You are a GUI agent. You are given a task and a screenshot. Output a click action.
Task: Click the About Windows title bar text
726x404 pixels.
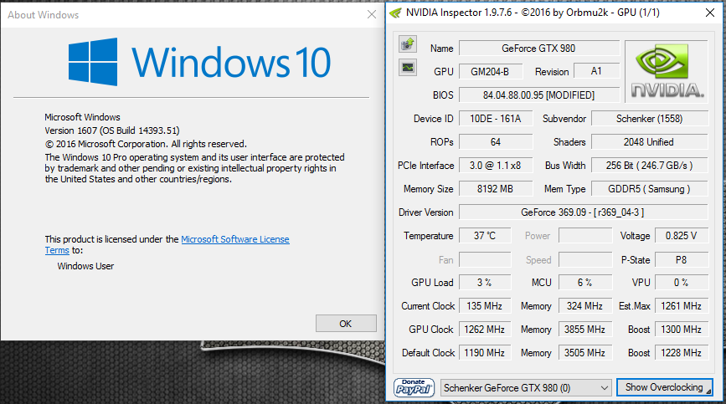click(x=43, y=15)
